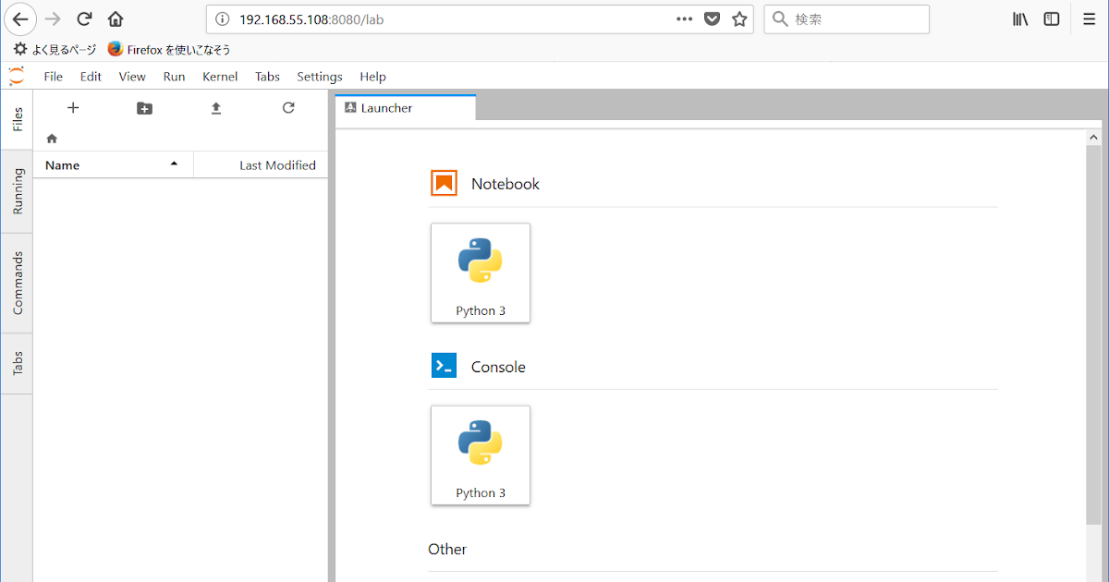Launch a Python 3 console

(x=480, y=455)
